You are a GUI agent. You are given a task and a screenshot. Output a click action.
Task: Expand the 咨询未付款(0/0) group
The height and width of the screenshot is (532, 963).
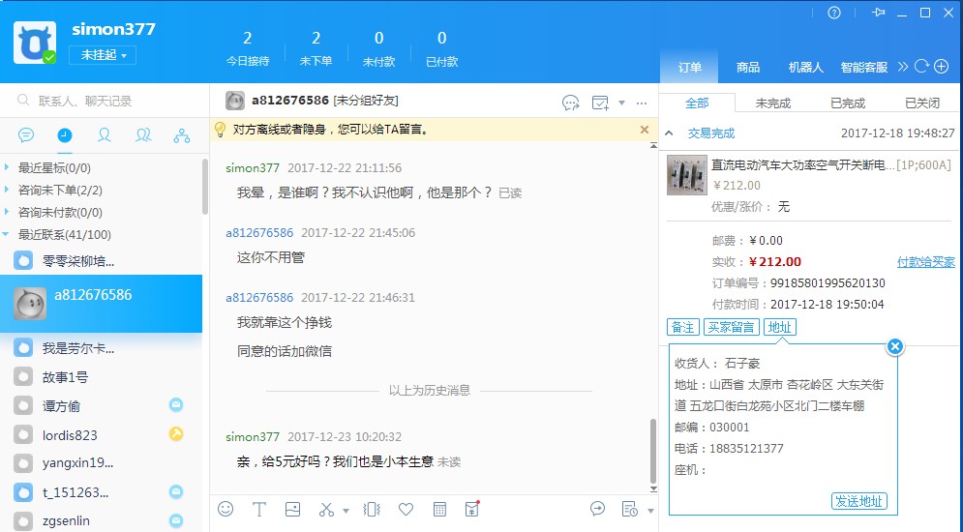pos(60,212)
